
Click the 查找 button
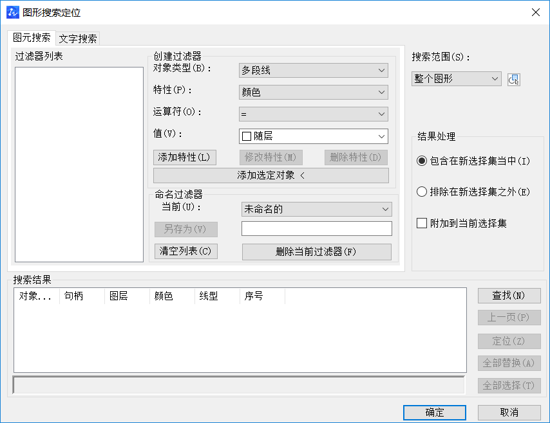(x=509, y=296)
